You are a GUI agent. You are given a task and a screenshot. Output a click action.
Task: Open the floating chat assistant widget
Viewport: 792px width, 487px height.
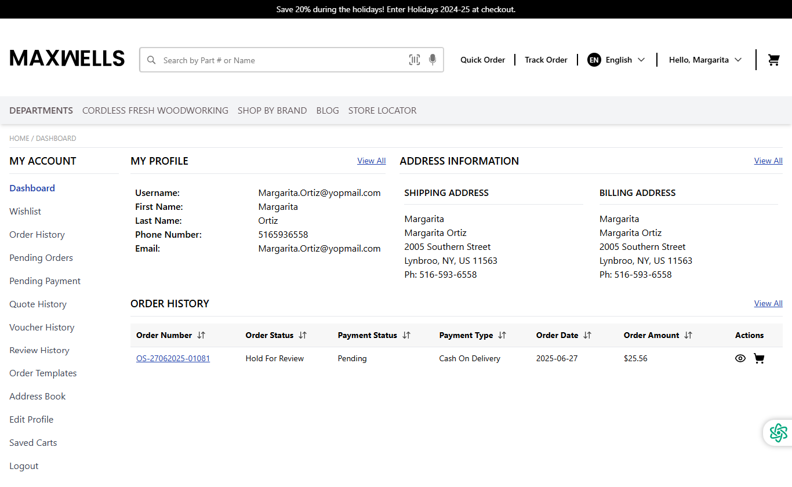(x=778, y=433)
